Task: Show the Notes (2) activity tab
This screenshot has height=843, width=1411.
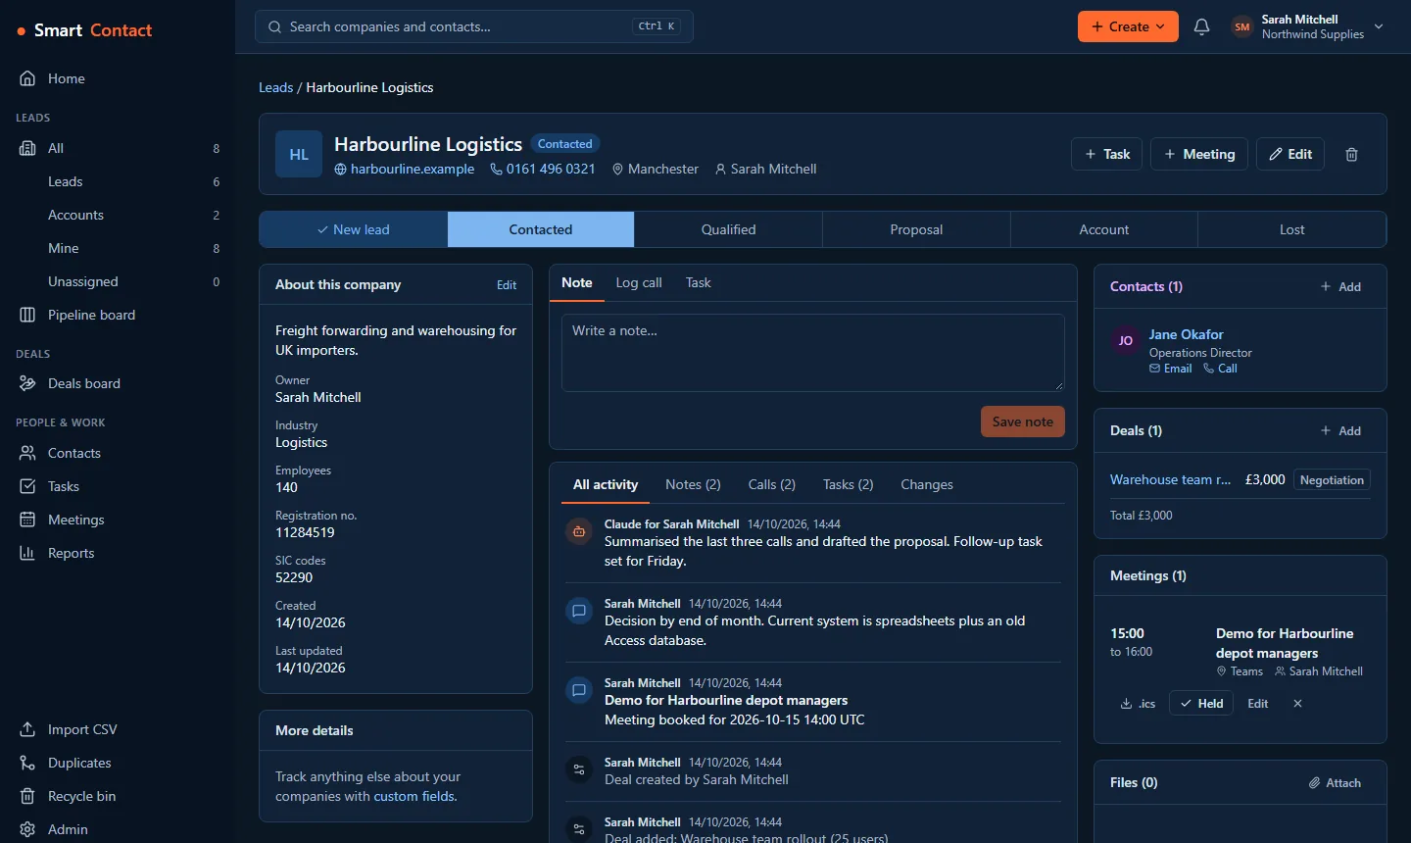Action: tap(693, 484)
